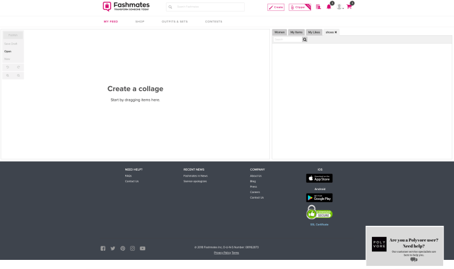The width and height of the screenshot is (454, 269).
Task: Switch to the My Likes tab
Action: [314, 32]
